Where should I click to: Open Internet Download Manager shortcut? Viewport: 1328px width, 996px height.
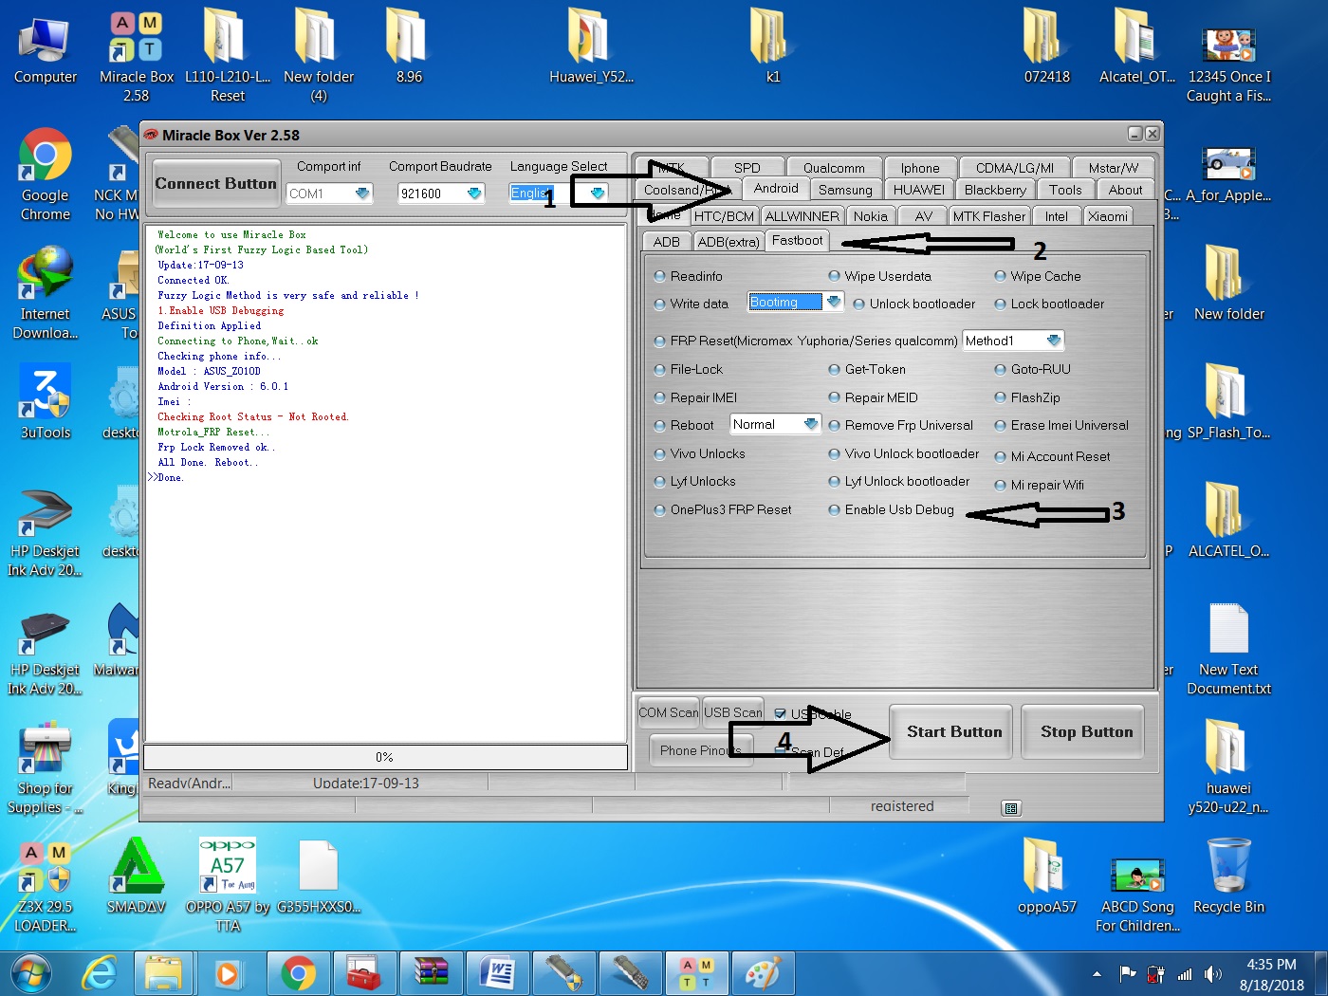click(x=45, y=294)
